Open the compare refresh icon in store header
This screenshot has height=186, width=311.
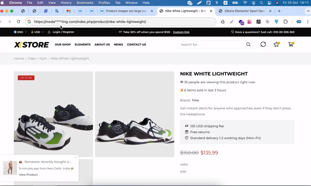pyautogui.click(x=263, y=44)
